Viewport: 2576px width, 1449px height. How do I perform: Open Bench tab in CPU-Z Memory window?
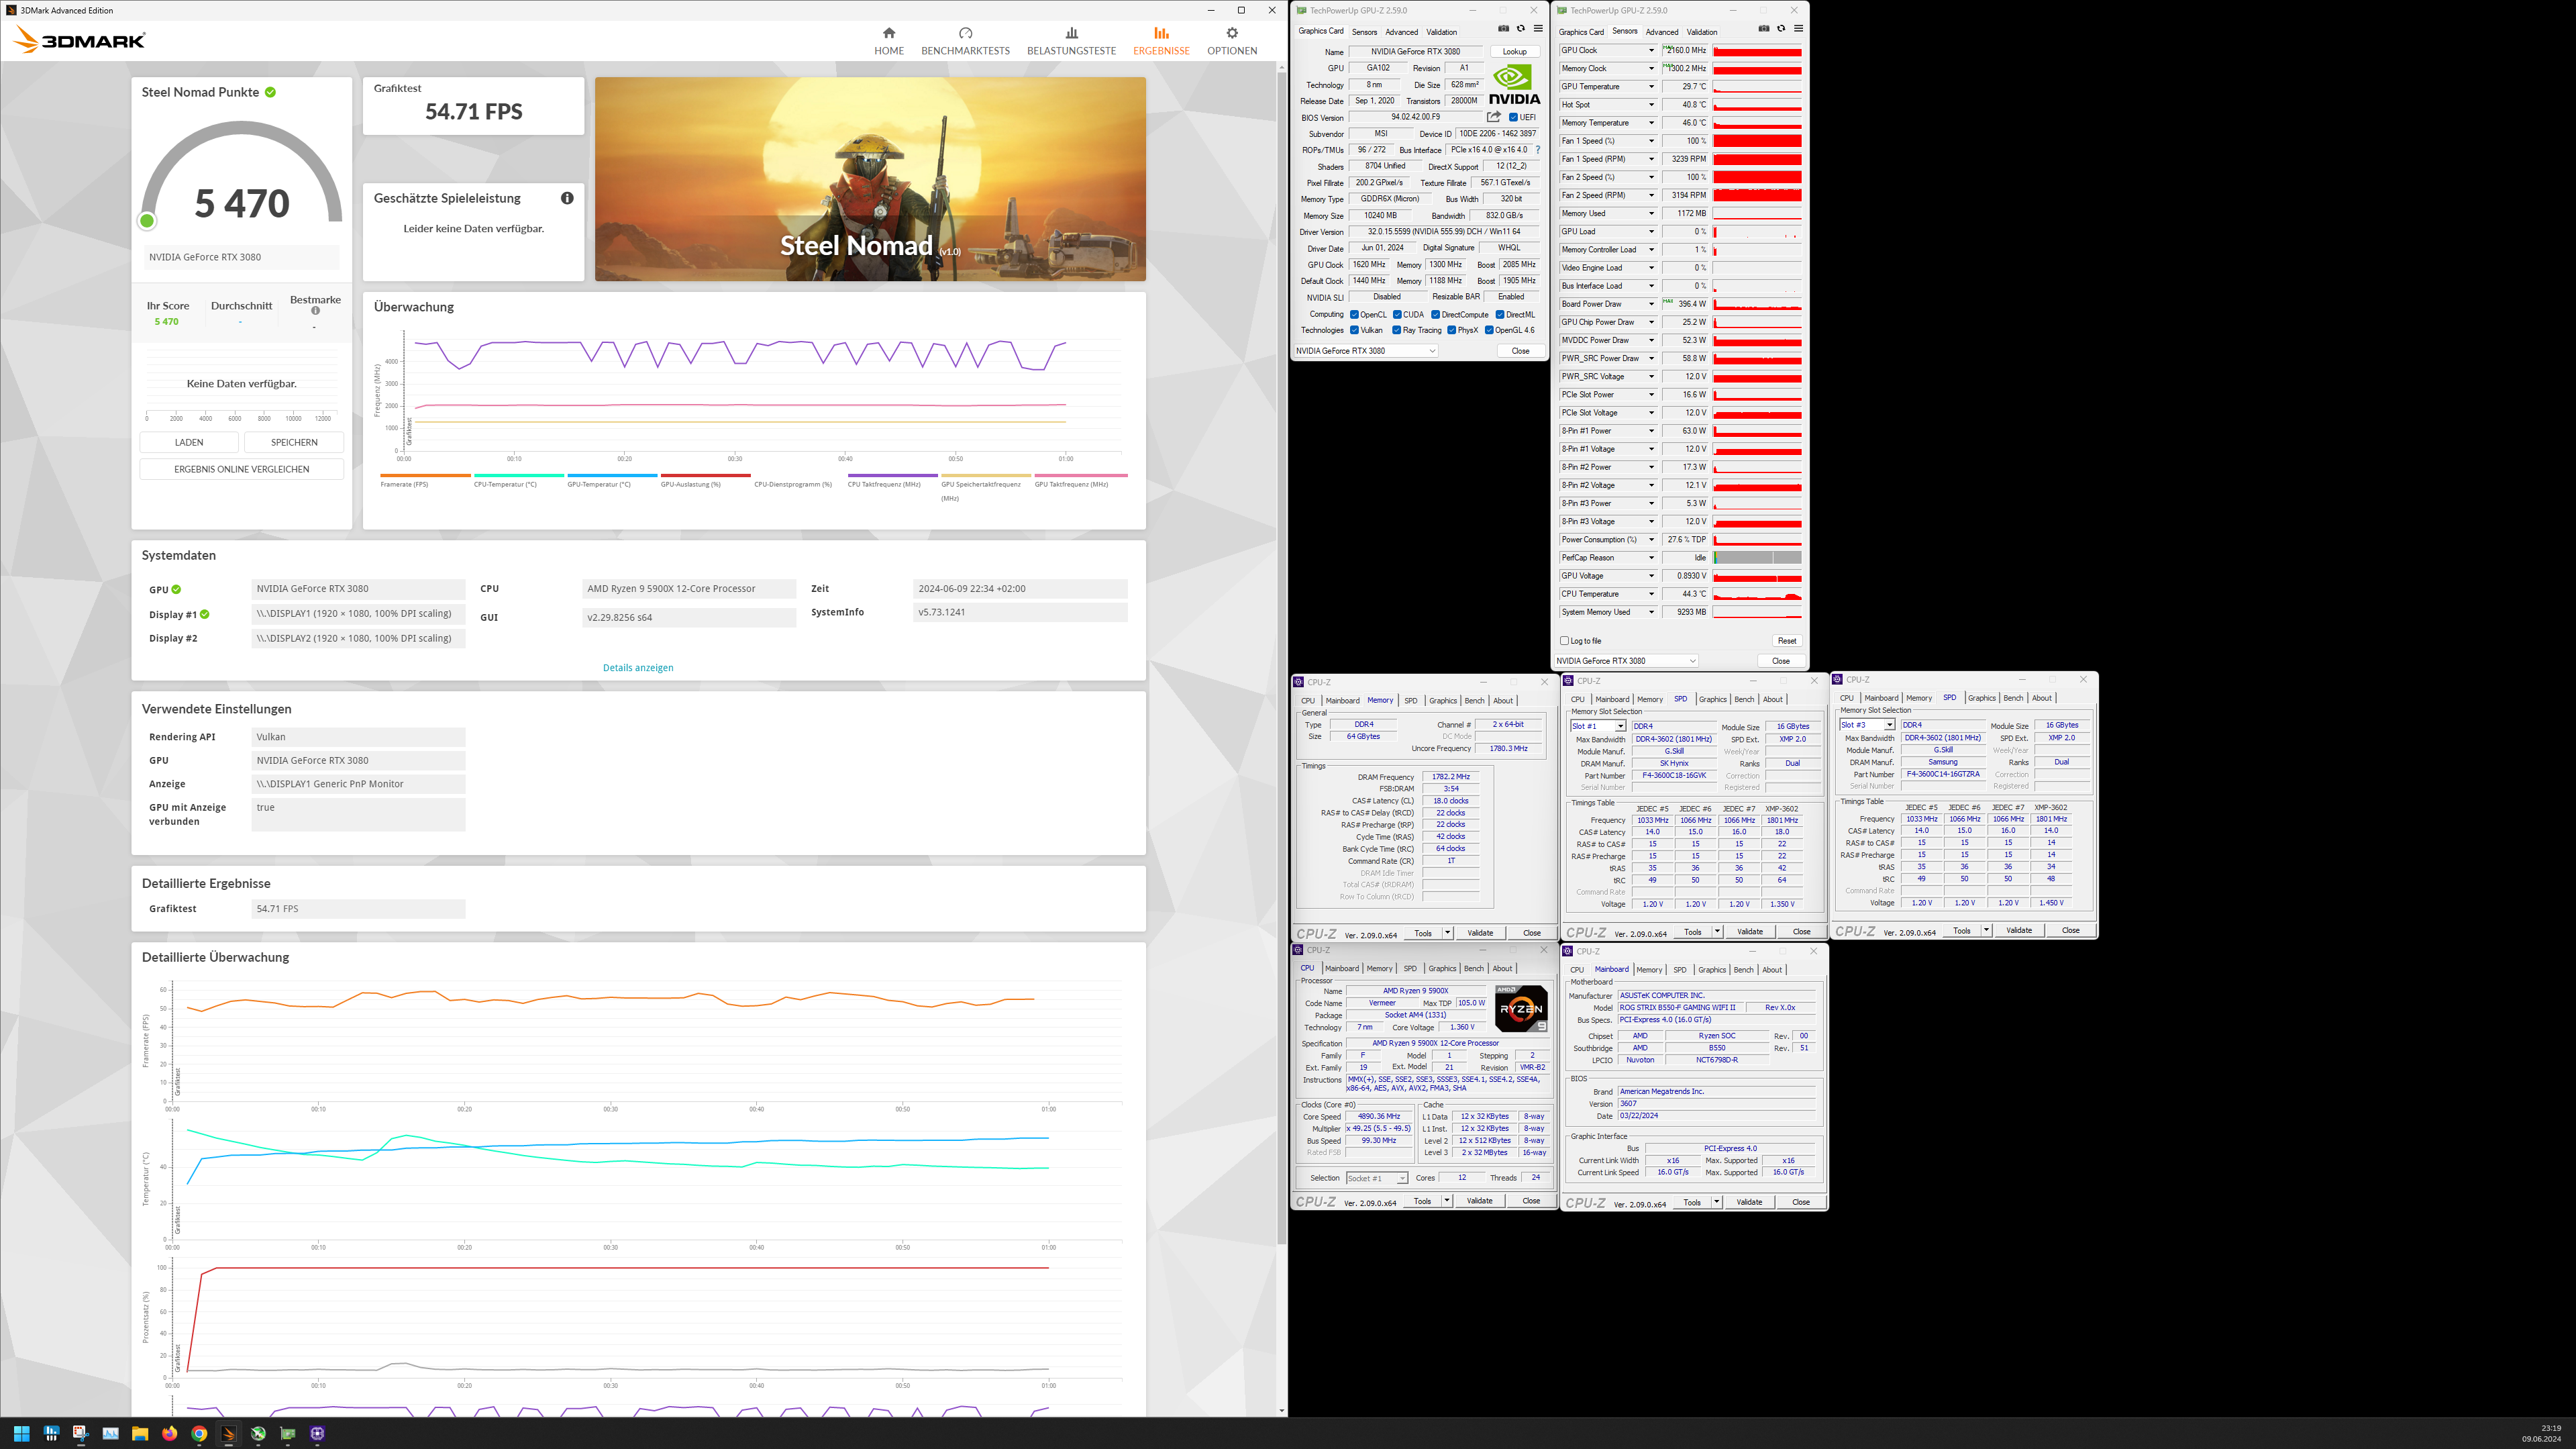1474,700
